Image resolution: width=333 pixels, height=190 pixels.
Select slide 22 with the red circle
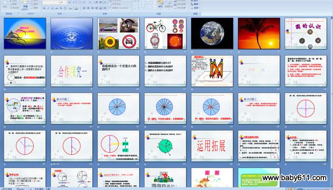point(25,146)
